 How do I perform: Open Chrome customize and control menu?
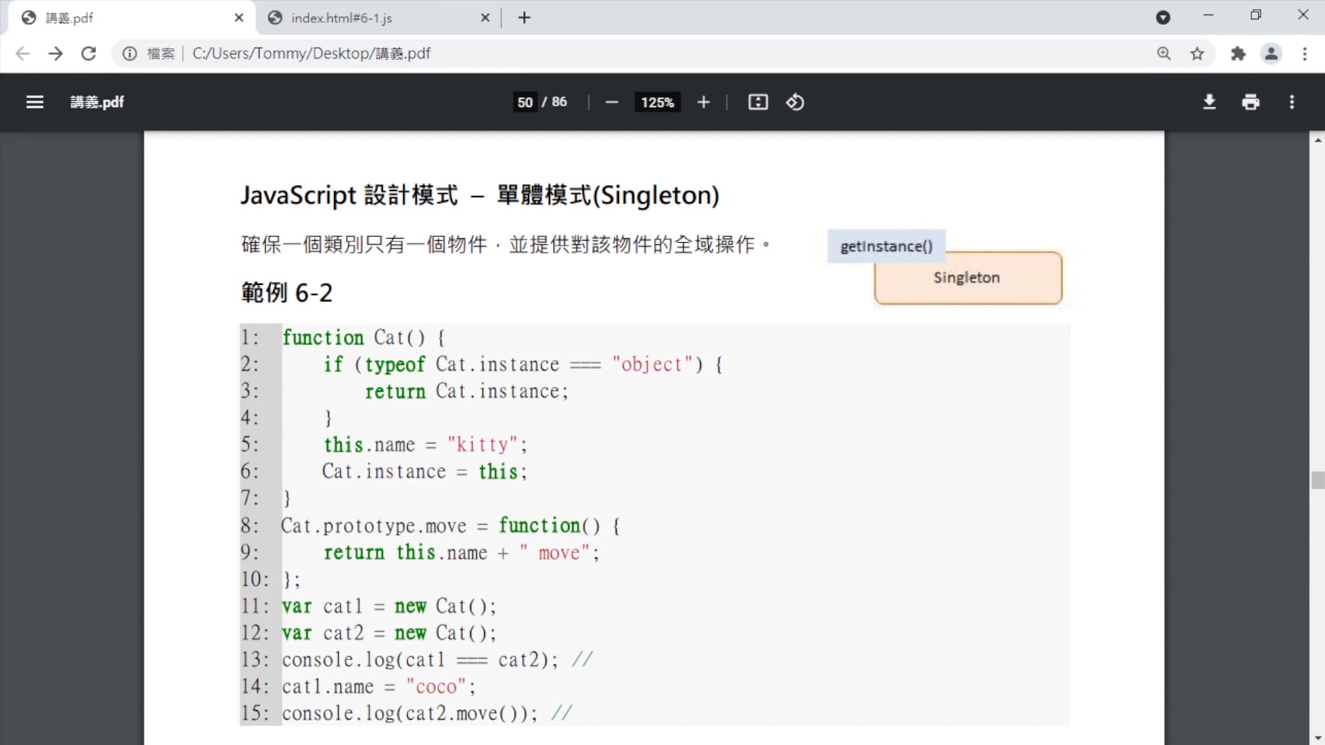1304,54
